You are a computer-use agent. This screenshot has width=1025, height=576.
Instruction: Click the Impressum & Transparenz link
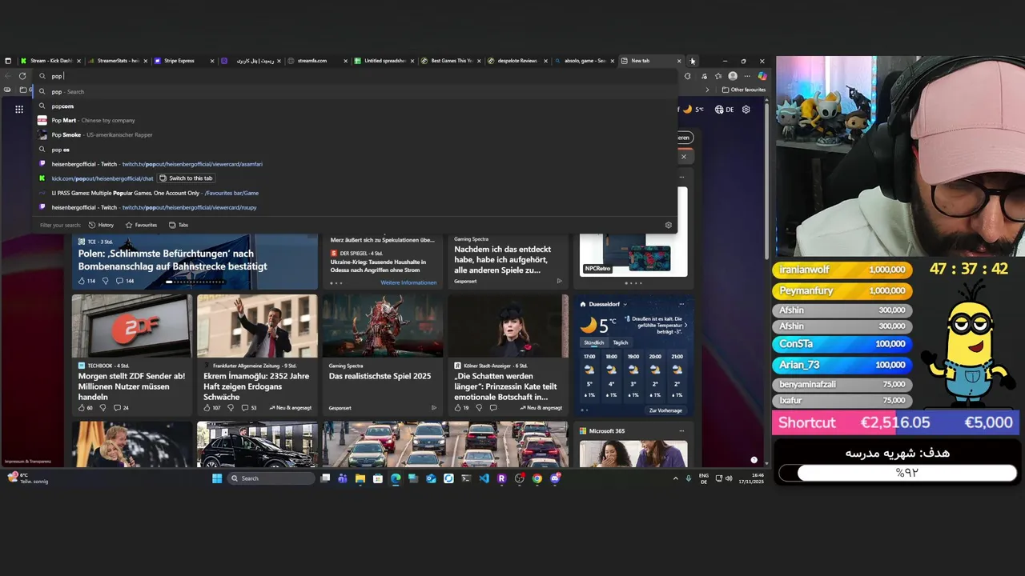[27, 462]
